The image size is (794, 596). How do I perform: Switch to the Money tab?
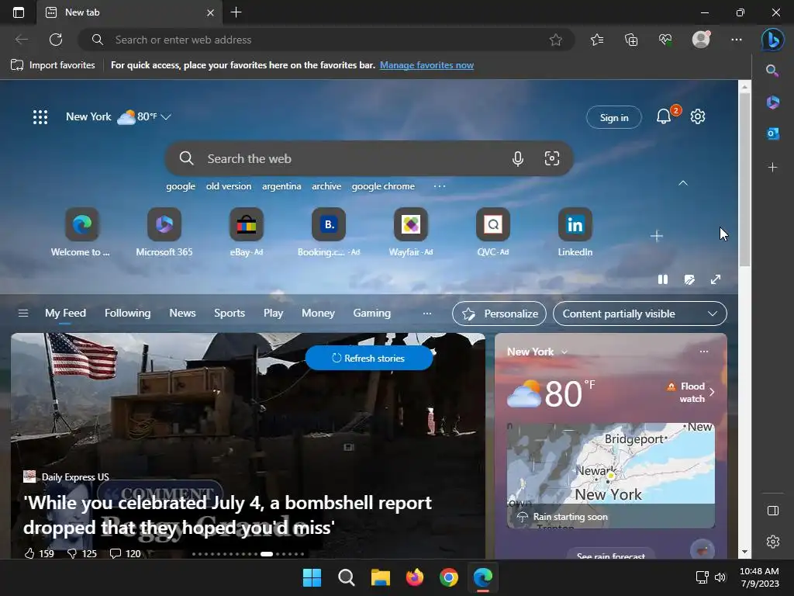pyautogui.click(x=318, y=314)
